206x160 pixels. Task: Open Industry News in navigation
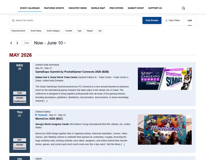pyautogui.click(x=78, y=8)
